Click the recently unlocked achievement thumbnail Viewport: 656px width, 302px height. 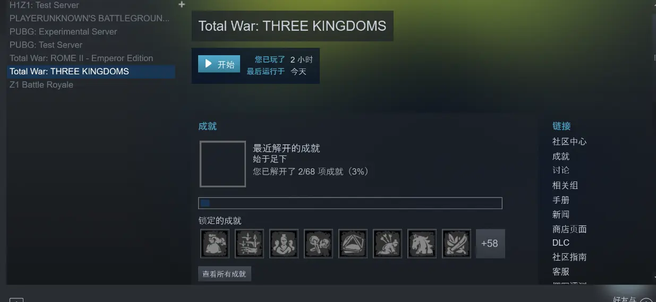tap(223, 164)
